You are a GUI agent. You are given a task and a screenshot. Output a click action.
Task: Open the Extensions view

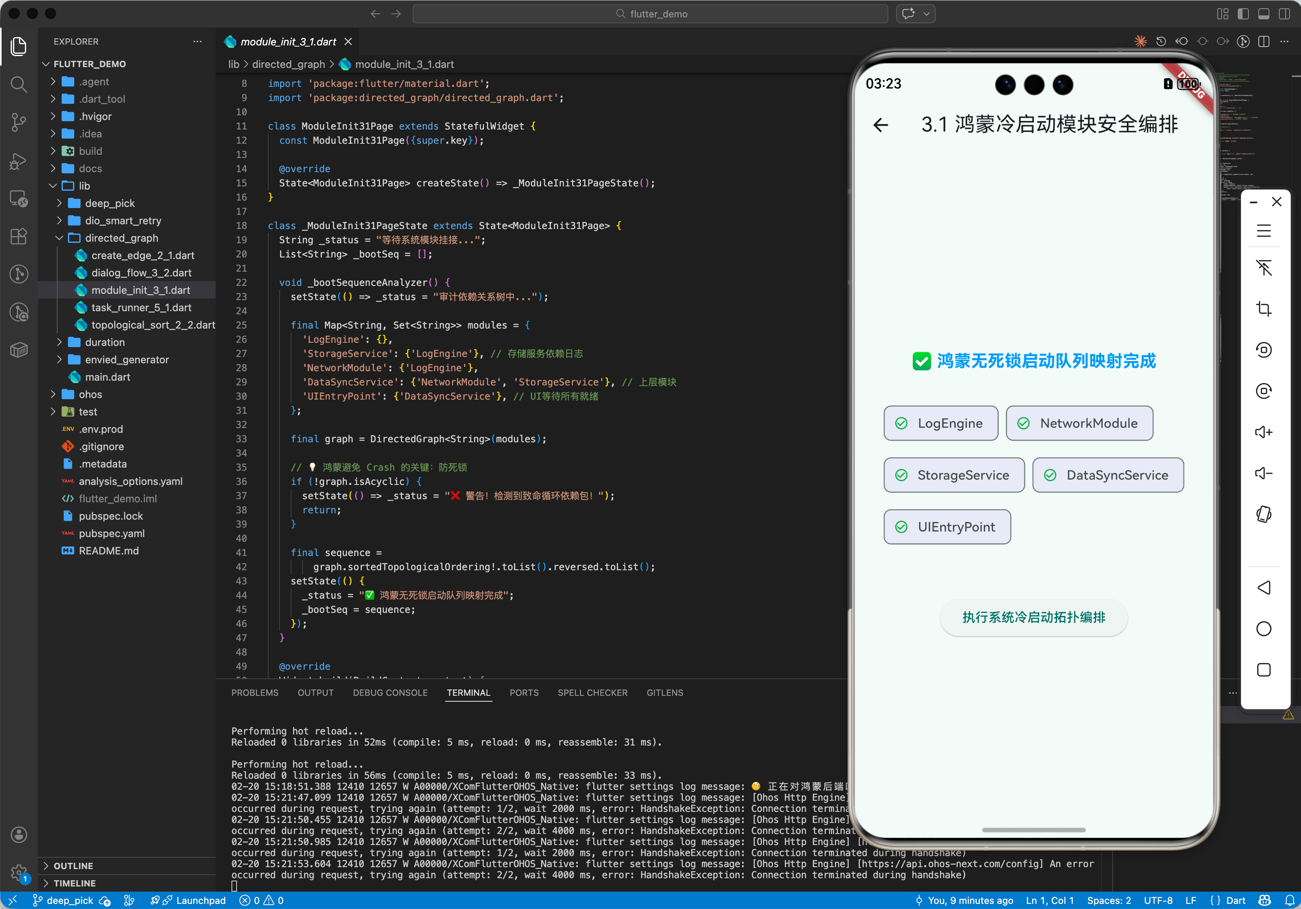tap(19, 236)
